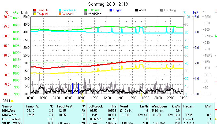Click the green Luftdruck legend swatch
217x124 pixels.
(85, 10)
